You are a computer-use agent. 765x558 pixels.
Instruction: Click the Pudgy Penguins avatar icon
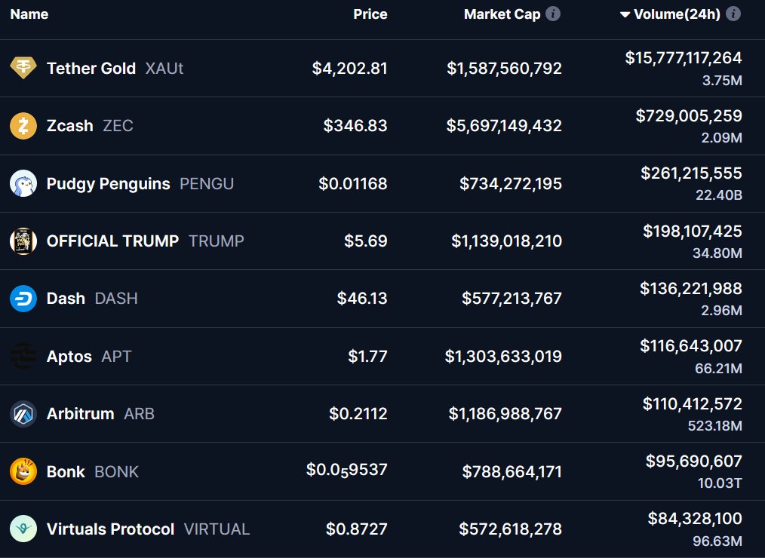[23, 183]
